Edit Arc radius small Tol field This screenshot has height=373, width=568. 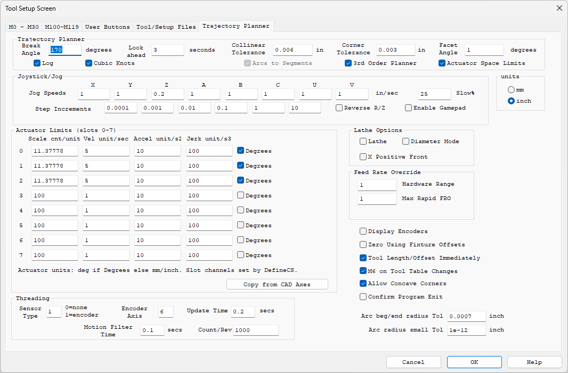[467, 330]
